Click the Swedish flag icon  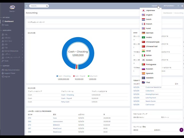click(143, 78)
